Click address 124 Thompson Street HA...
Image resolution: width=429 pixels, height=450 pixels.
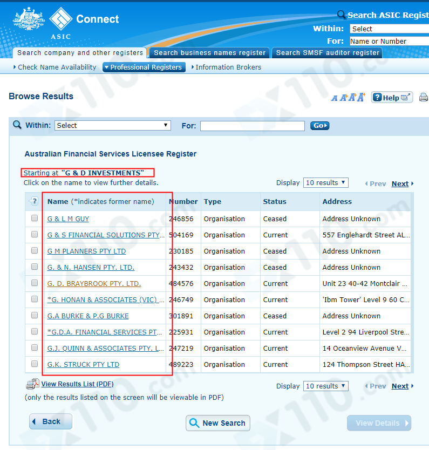point(366,364)
